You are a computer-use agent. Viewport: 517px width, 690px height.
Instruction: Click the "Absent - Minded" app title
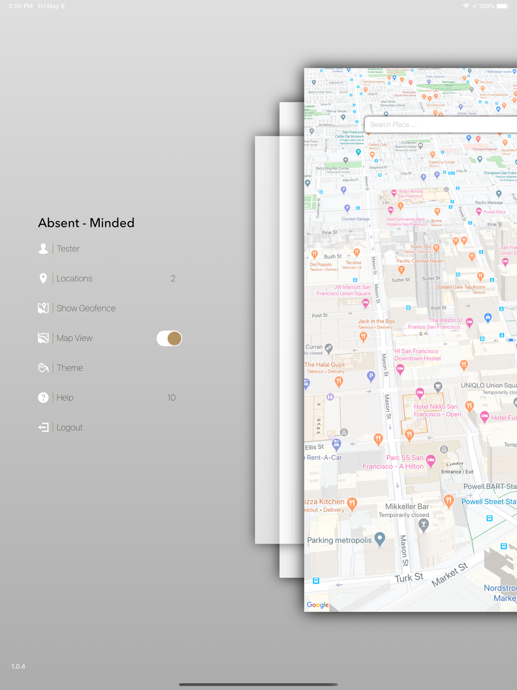pos(86,223)
